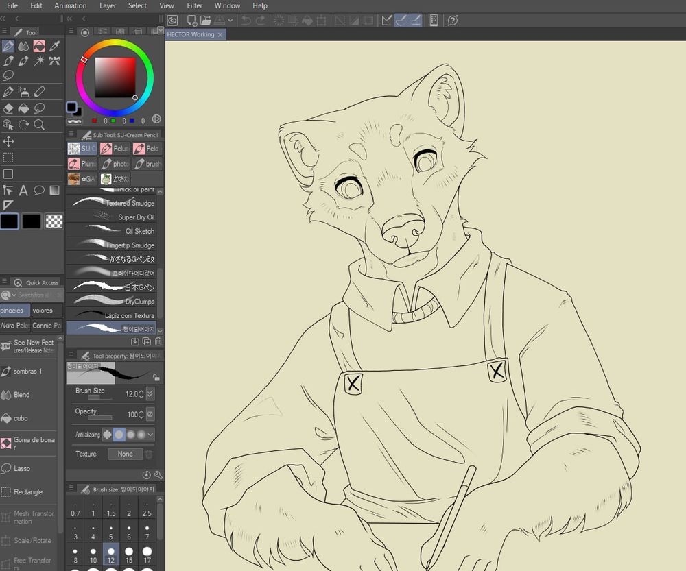686x571 pixels.
Task: Toggle the brush preview lock icon
Action: 156,377
